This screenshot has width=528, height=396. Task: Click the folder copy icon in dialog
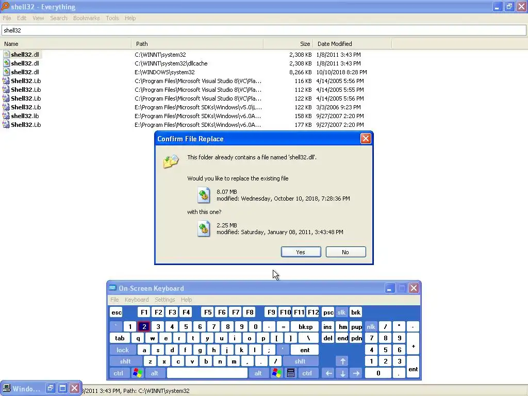(x=171, y=161)
